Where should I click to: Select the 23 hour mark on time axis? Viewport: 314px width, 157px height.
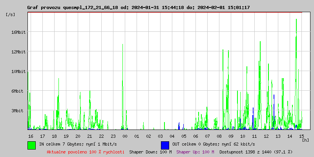click(x=113, y=136)
